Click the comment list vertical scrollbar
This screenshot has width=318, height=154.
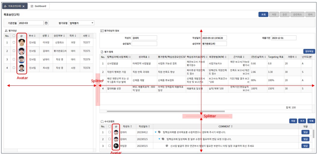coord(314,134)
